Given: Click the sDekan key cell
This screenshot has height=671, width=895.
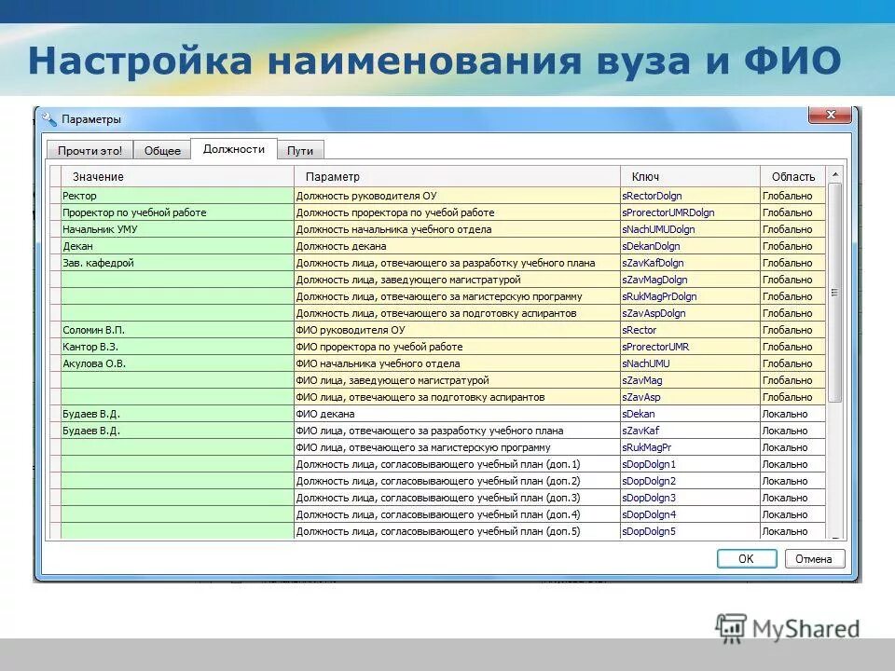Looking at the screenshot, I should (690, 414).
